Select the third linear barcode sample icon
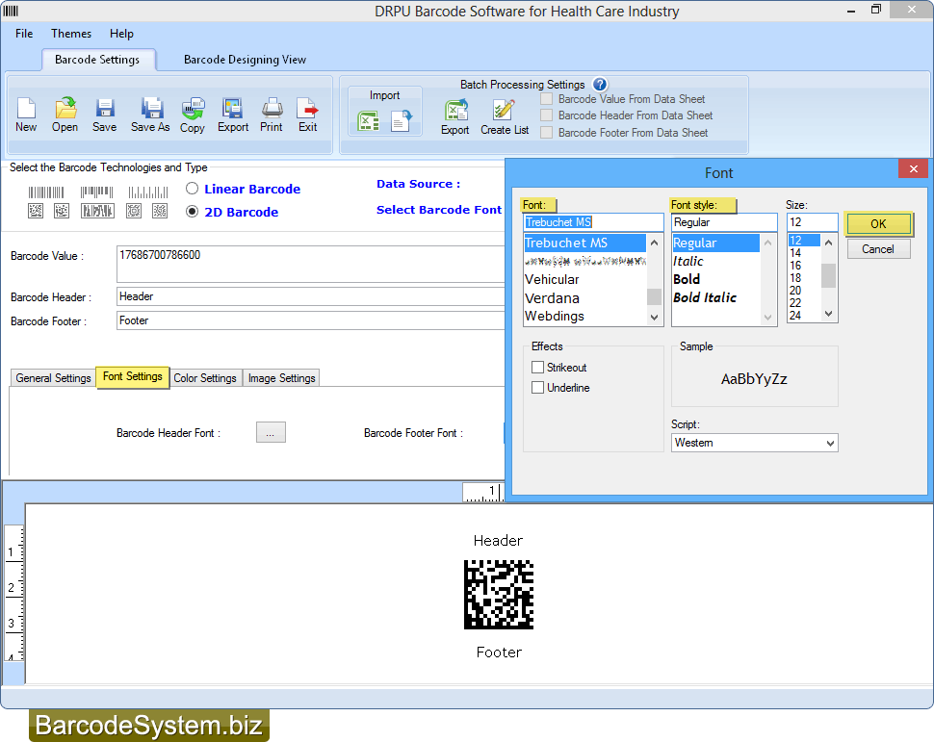 click(148, 192)
